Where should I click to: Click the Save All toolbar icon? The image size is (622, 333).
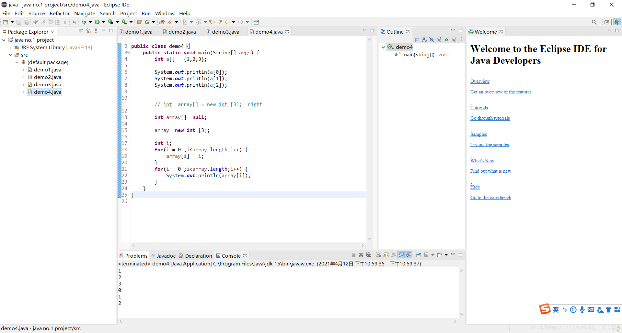[26, 22]
